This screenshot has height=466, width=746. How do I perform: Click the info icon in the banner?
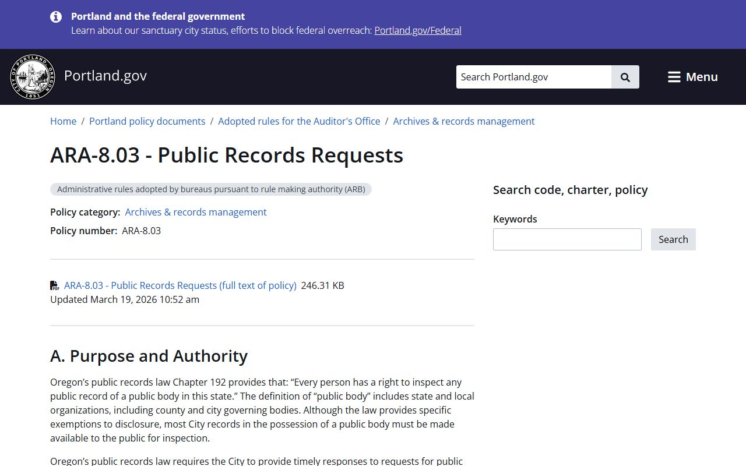56,17
